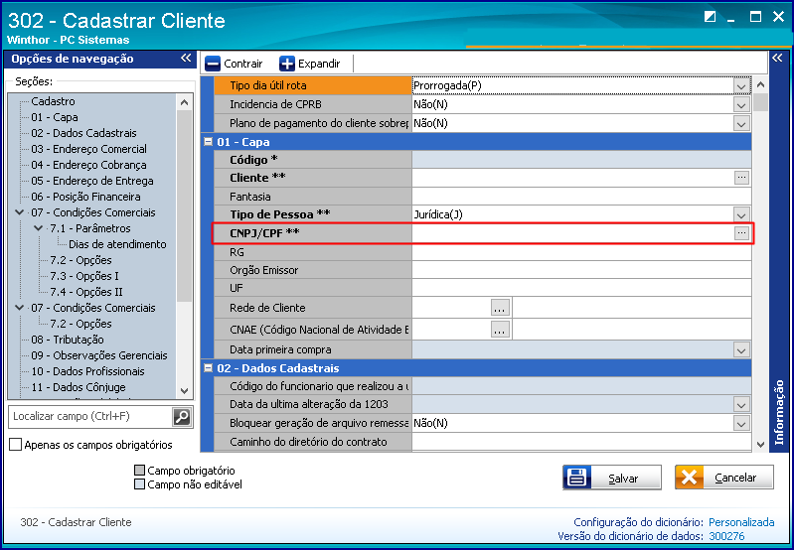Click the Expandir toolbar button label
Screen dimensions: 794x550
319,64
